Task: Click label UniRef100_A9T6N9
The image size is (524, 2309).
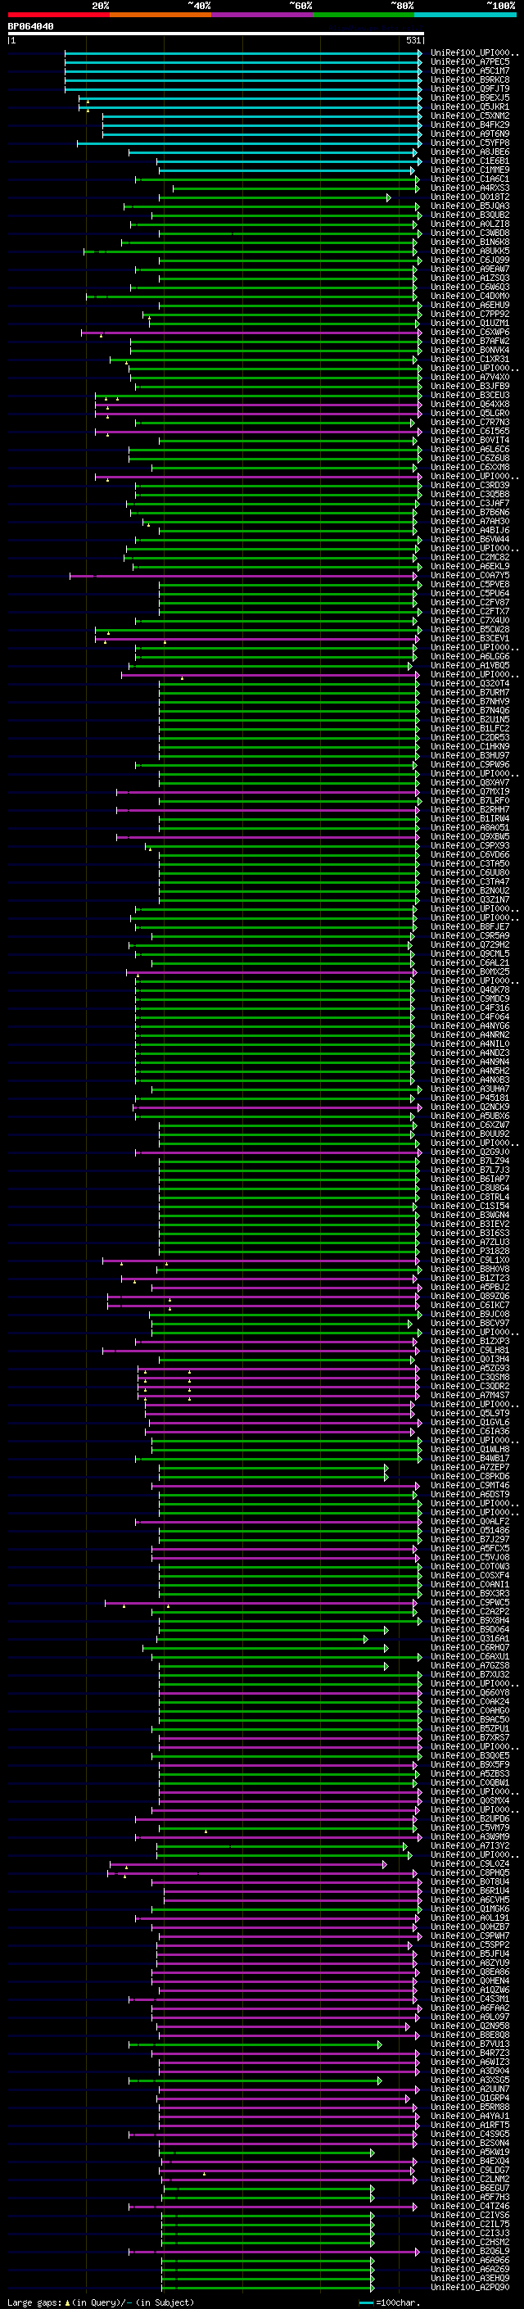Action: coord(470,134)
